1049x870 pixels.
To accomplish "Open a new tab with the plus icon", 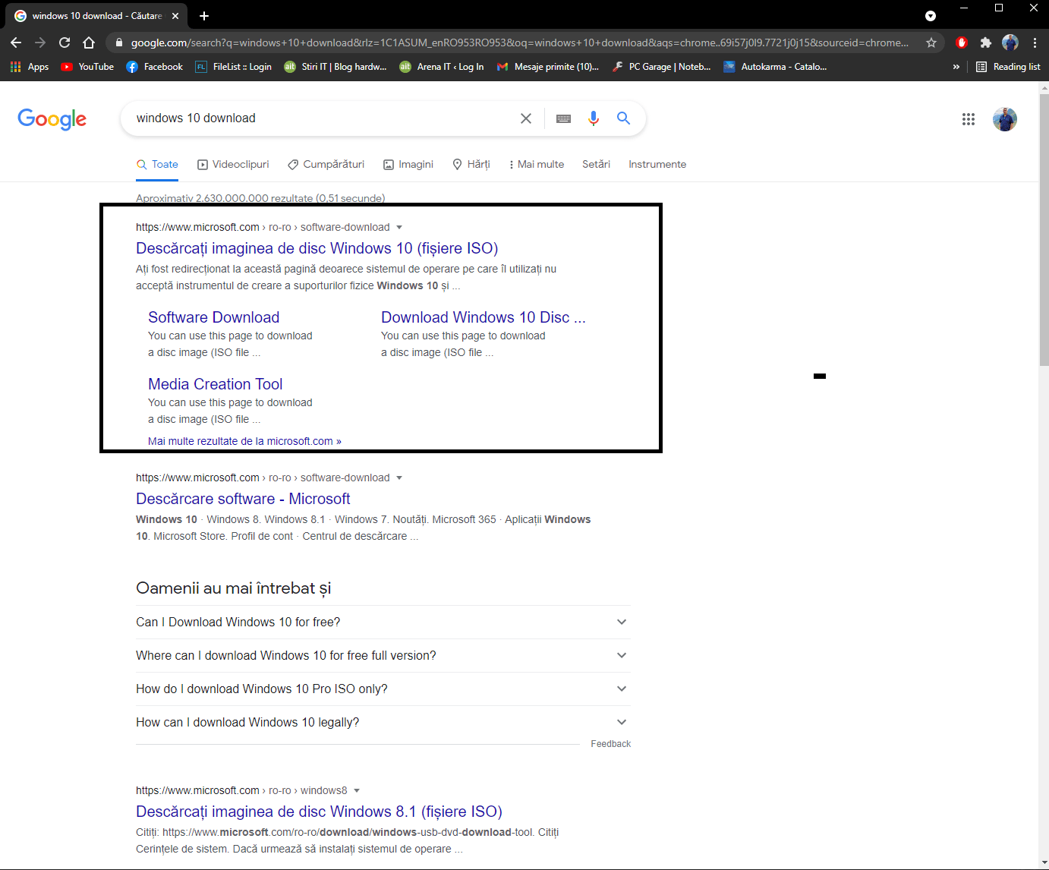I will tap(204, 15).
